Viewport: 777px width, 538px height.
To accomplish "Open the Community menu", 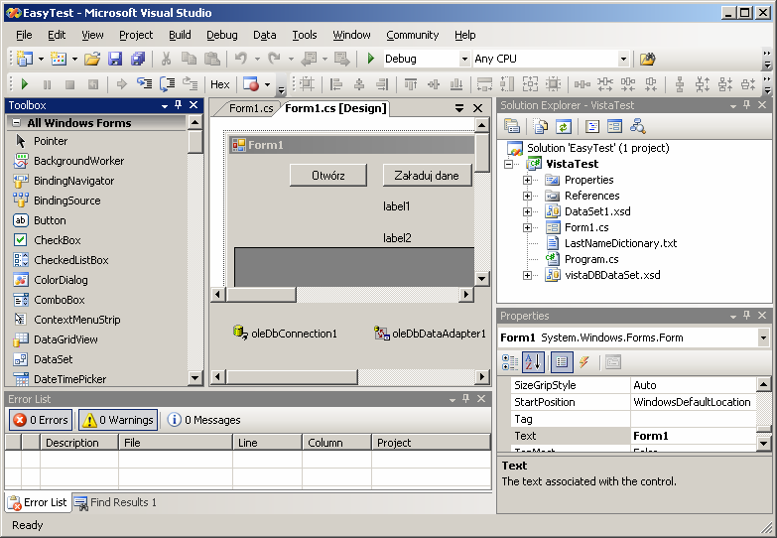I will pos(412,35).
